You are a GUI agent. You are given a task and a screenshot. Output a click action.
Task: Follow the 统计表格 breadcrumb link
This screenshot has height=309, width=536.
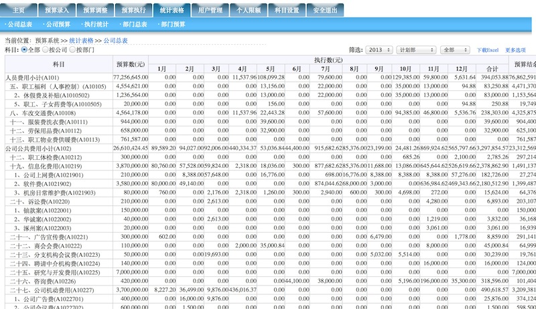coord(81,41)
